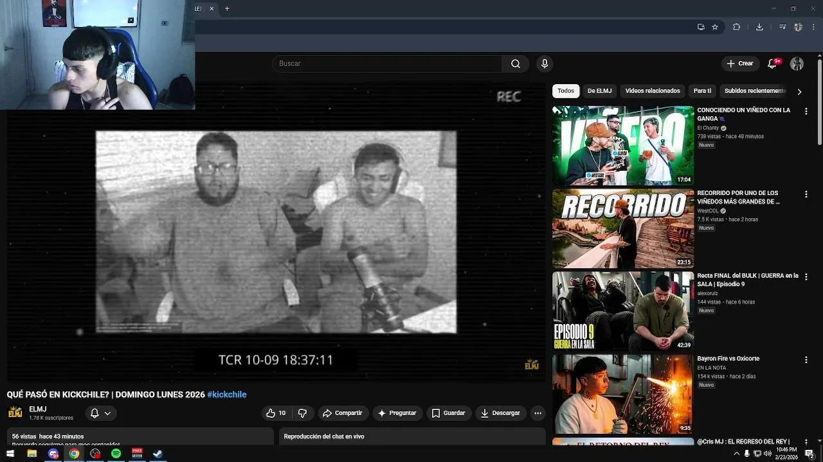Open Chrome extensions puzzle icon

[x=737, y=27]
